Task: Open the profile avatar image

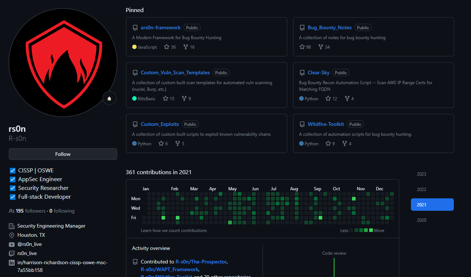Action: [x=63, y=63]
